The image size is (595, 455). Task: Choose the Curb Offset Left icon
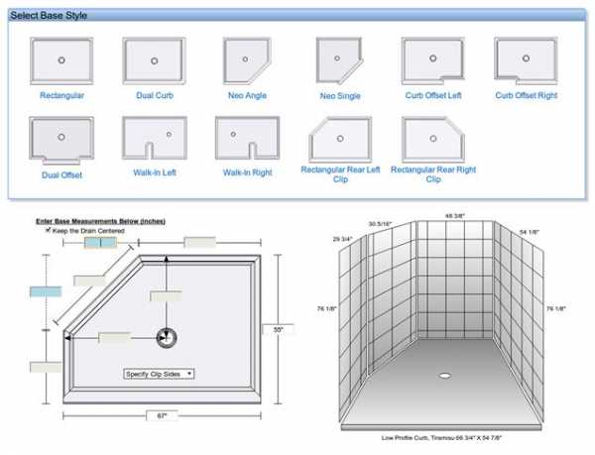(432, 60)
